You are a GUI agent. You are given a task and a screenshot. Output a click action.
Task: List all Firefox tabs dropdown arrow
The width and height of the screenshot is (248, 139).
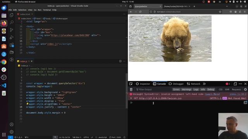[227, 7]
